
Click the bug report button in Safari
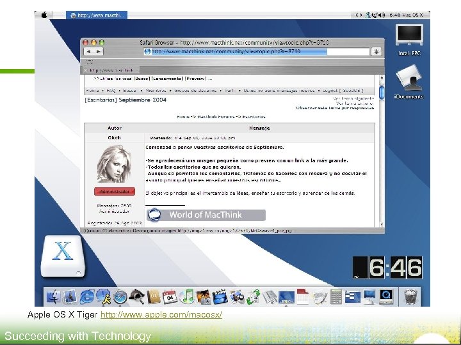[376, 52]
